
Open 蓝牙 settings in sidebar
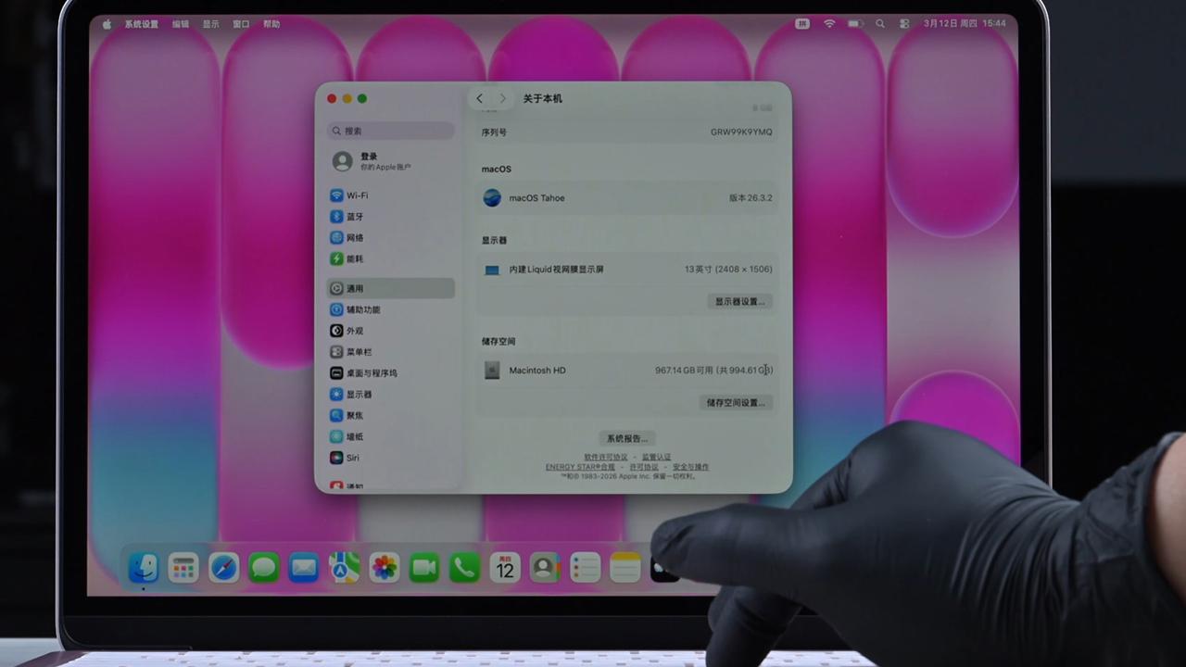click(x=391, y=217)
